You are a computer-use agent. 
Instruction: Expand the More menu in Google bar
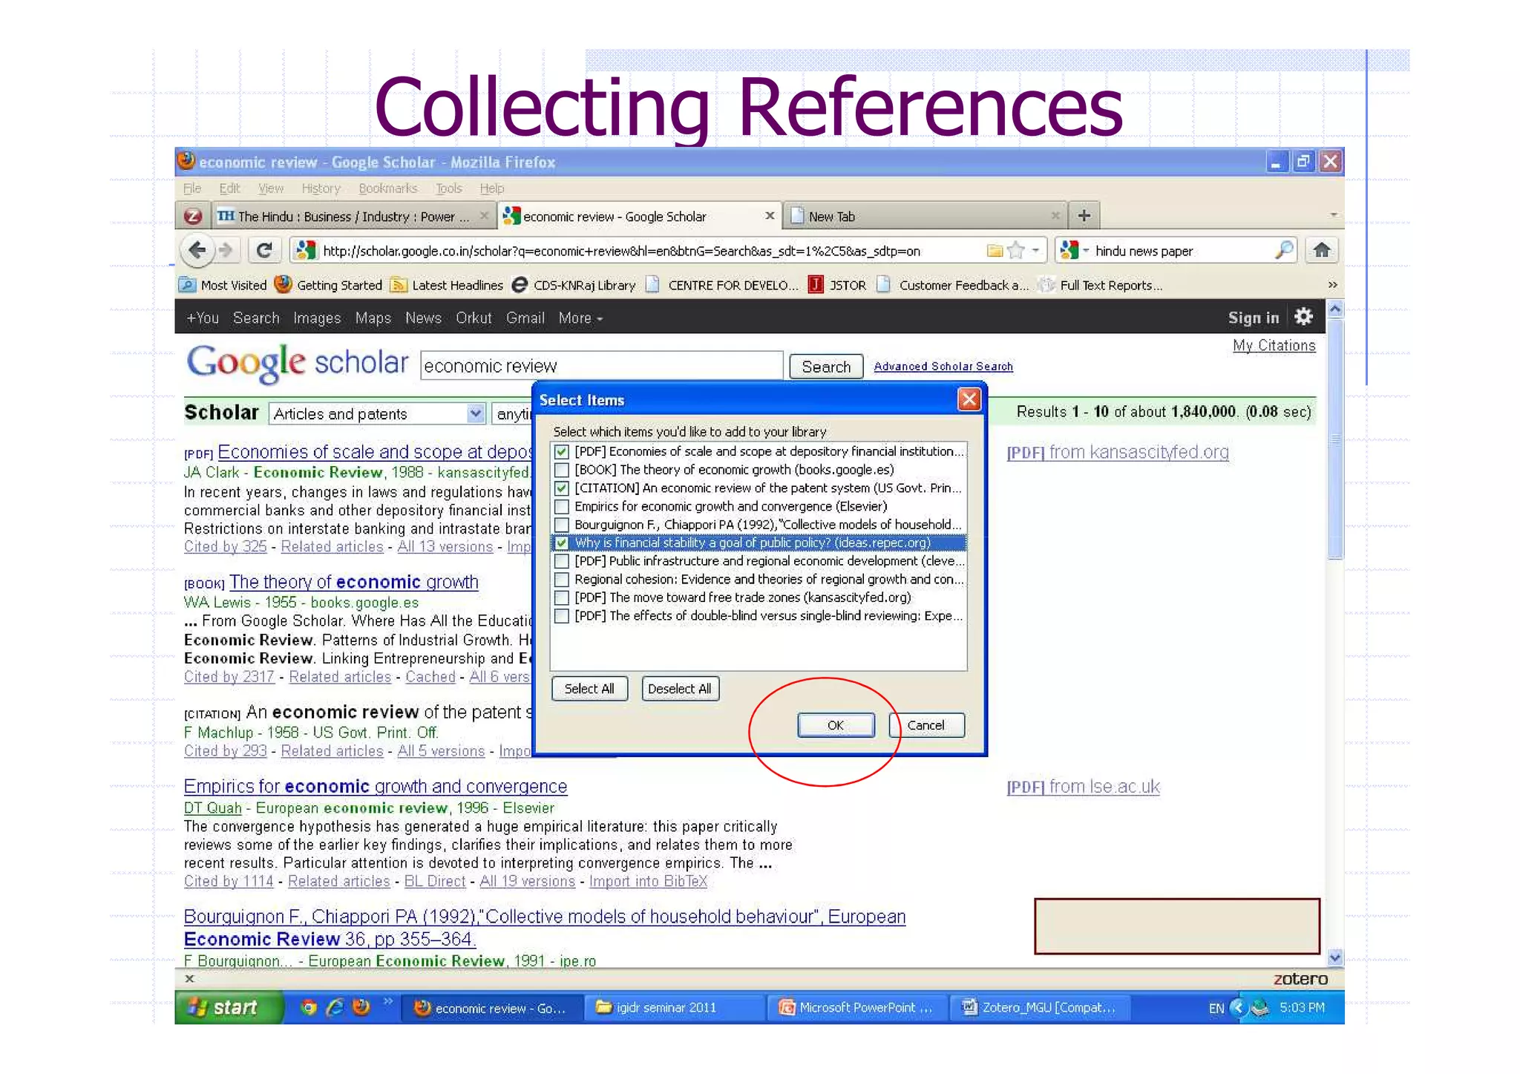[580, 318]
